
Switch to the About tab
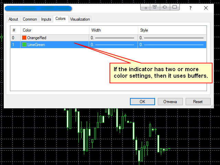(x=13, y=19)
